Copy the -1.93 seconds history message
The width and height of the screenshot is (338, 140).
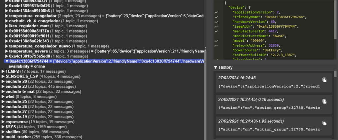point(324,123)
